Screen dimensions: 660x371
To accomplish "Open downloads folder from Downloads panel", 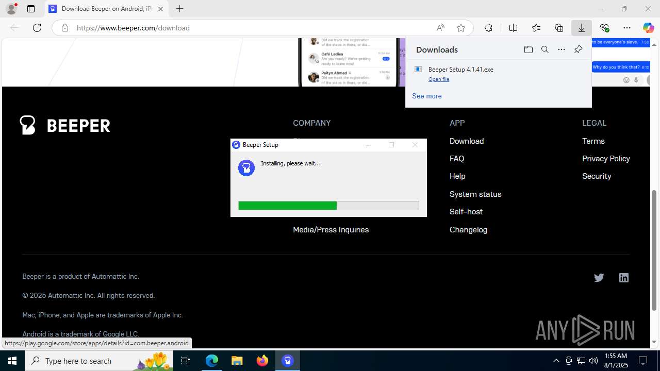I will 528,49.
